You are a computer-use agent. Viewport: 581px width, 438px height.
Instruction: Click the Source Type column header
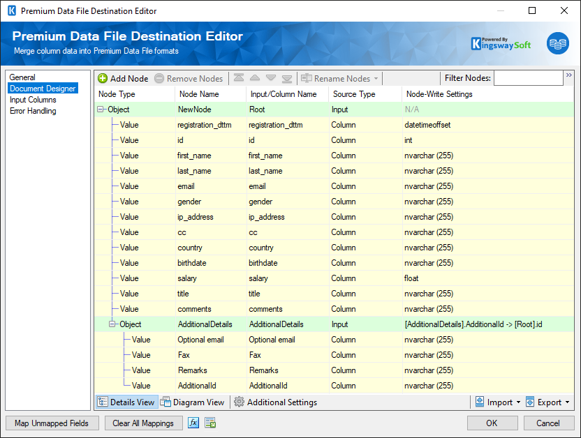(x=365, y=94)
